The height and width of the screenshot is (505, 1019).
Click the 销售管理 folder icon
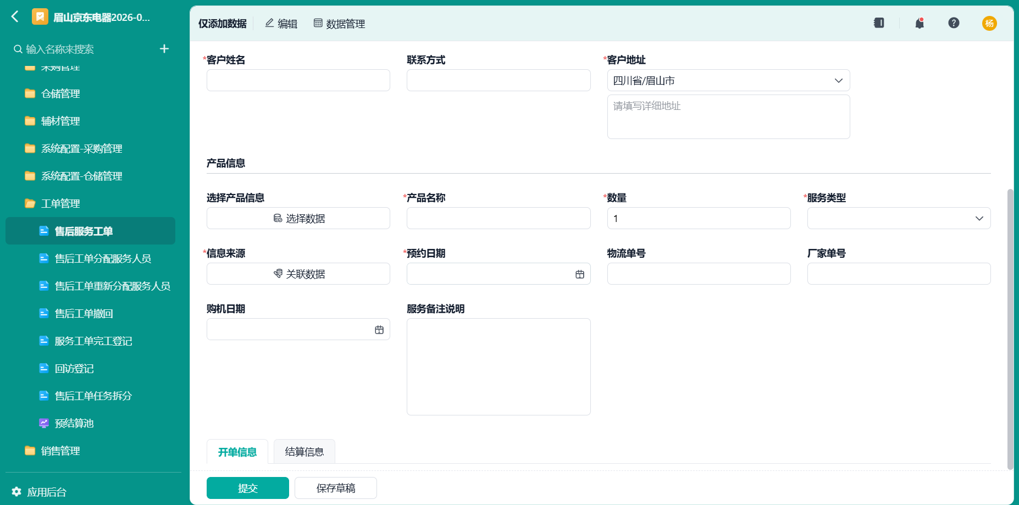(30, 451)
